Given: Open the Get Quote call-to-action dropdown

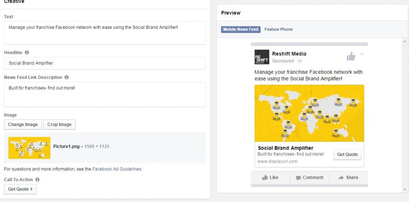Looking at the screenshot, I should [x=20, y=189].
